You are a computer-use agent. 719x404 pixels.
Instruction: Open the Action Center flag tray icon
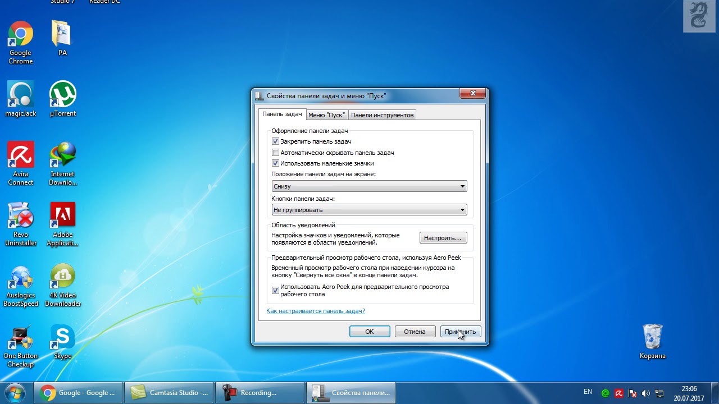click(x=632, y=393)
